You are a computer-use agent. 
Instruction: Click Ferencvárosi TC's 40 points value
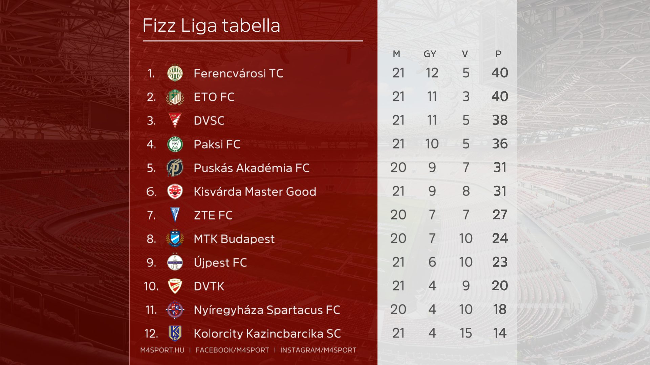tap(500, 73)
